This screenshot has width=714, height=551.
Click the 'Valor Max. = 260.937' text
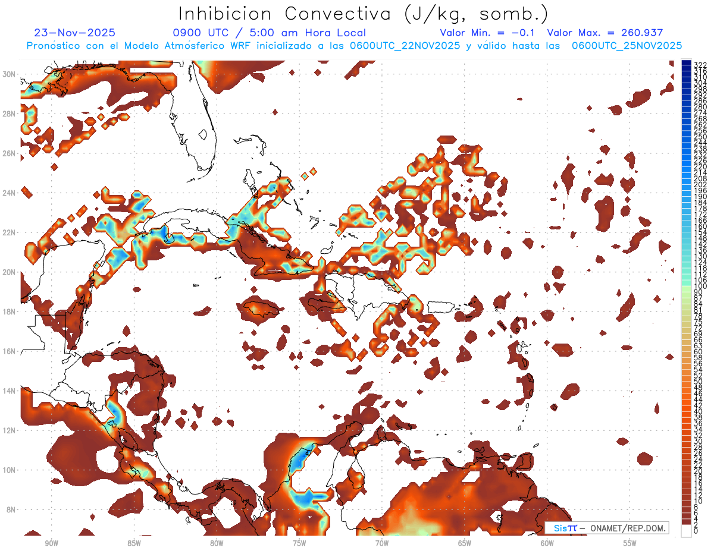click(605, 33)
